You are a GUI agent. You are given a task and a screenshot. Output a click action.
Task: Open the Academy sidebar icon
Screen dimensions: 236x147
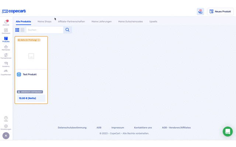(6, 64)
